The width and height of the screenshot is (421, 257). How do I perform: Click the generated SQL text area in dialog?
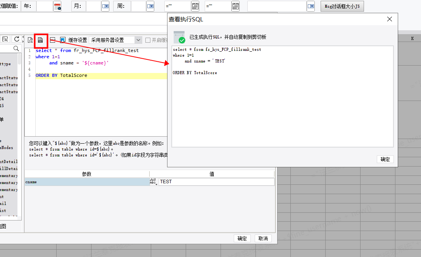click(x=283, y=96)
